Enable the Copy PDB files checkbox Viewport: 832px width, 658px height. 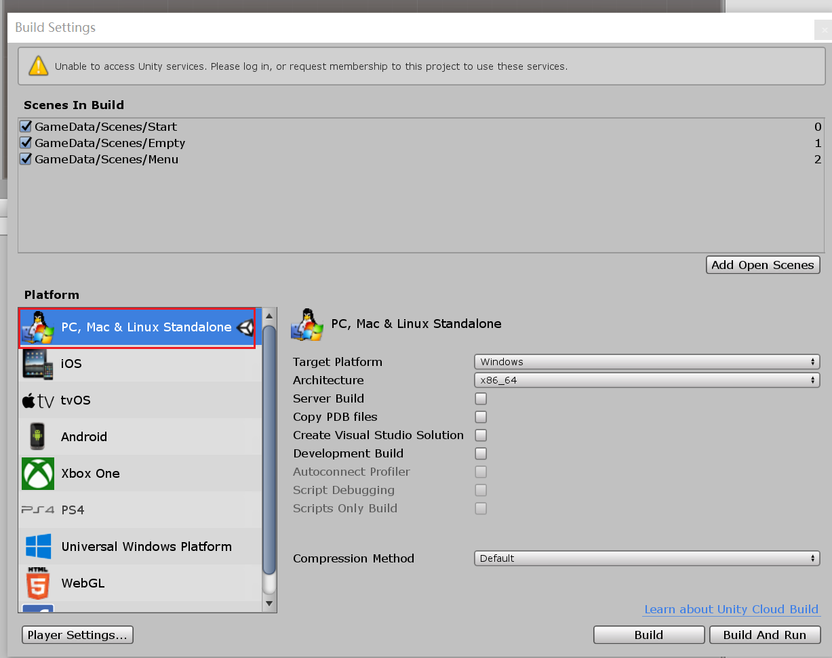481,417
